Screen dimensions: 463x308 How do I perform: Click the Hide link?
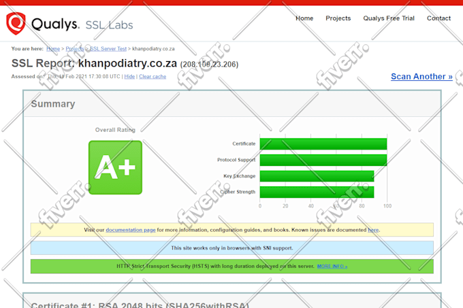click(x=129, y=76)
